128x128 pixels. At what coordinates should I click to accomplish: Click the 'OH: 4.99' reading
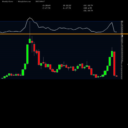[88, 8]
